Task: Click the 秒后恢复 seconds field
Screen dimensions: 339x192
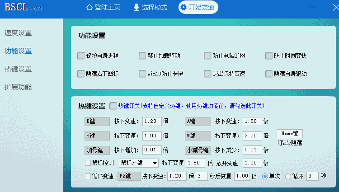Action: [202, 176]
